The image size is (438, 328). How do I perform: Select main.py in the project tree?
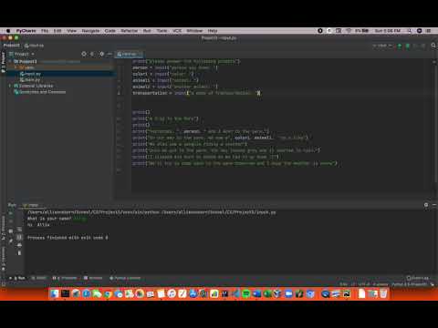tap(30, 80)
